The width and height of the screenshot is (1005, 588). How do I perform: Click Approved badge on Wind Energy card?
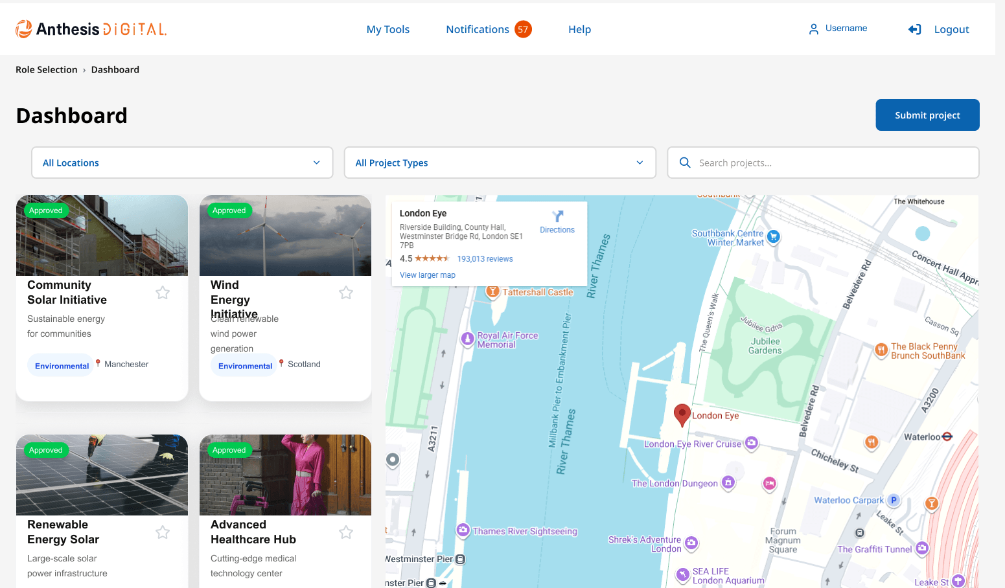[x=229, y=210]
